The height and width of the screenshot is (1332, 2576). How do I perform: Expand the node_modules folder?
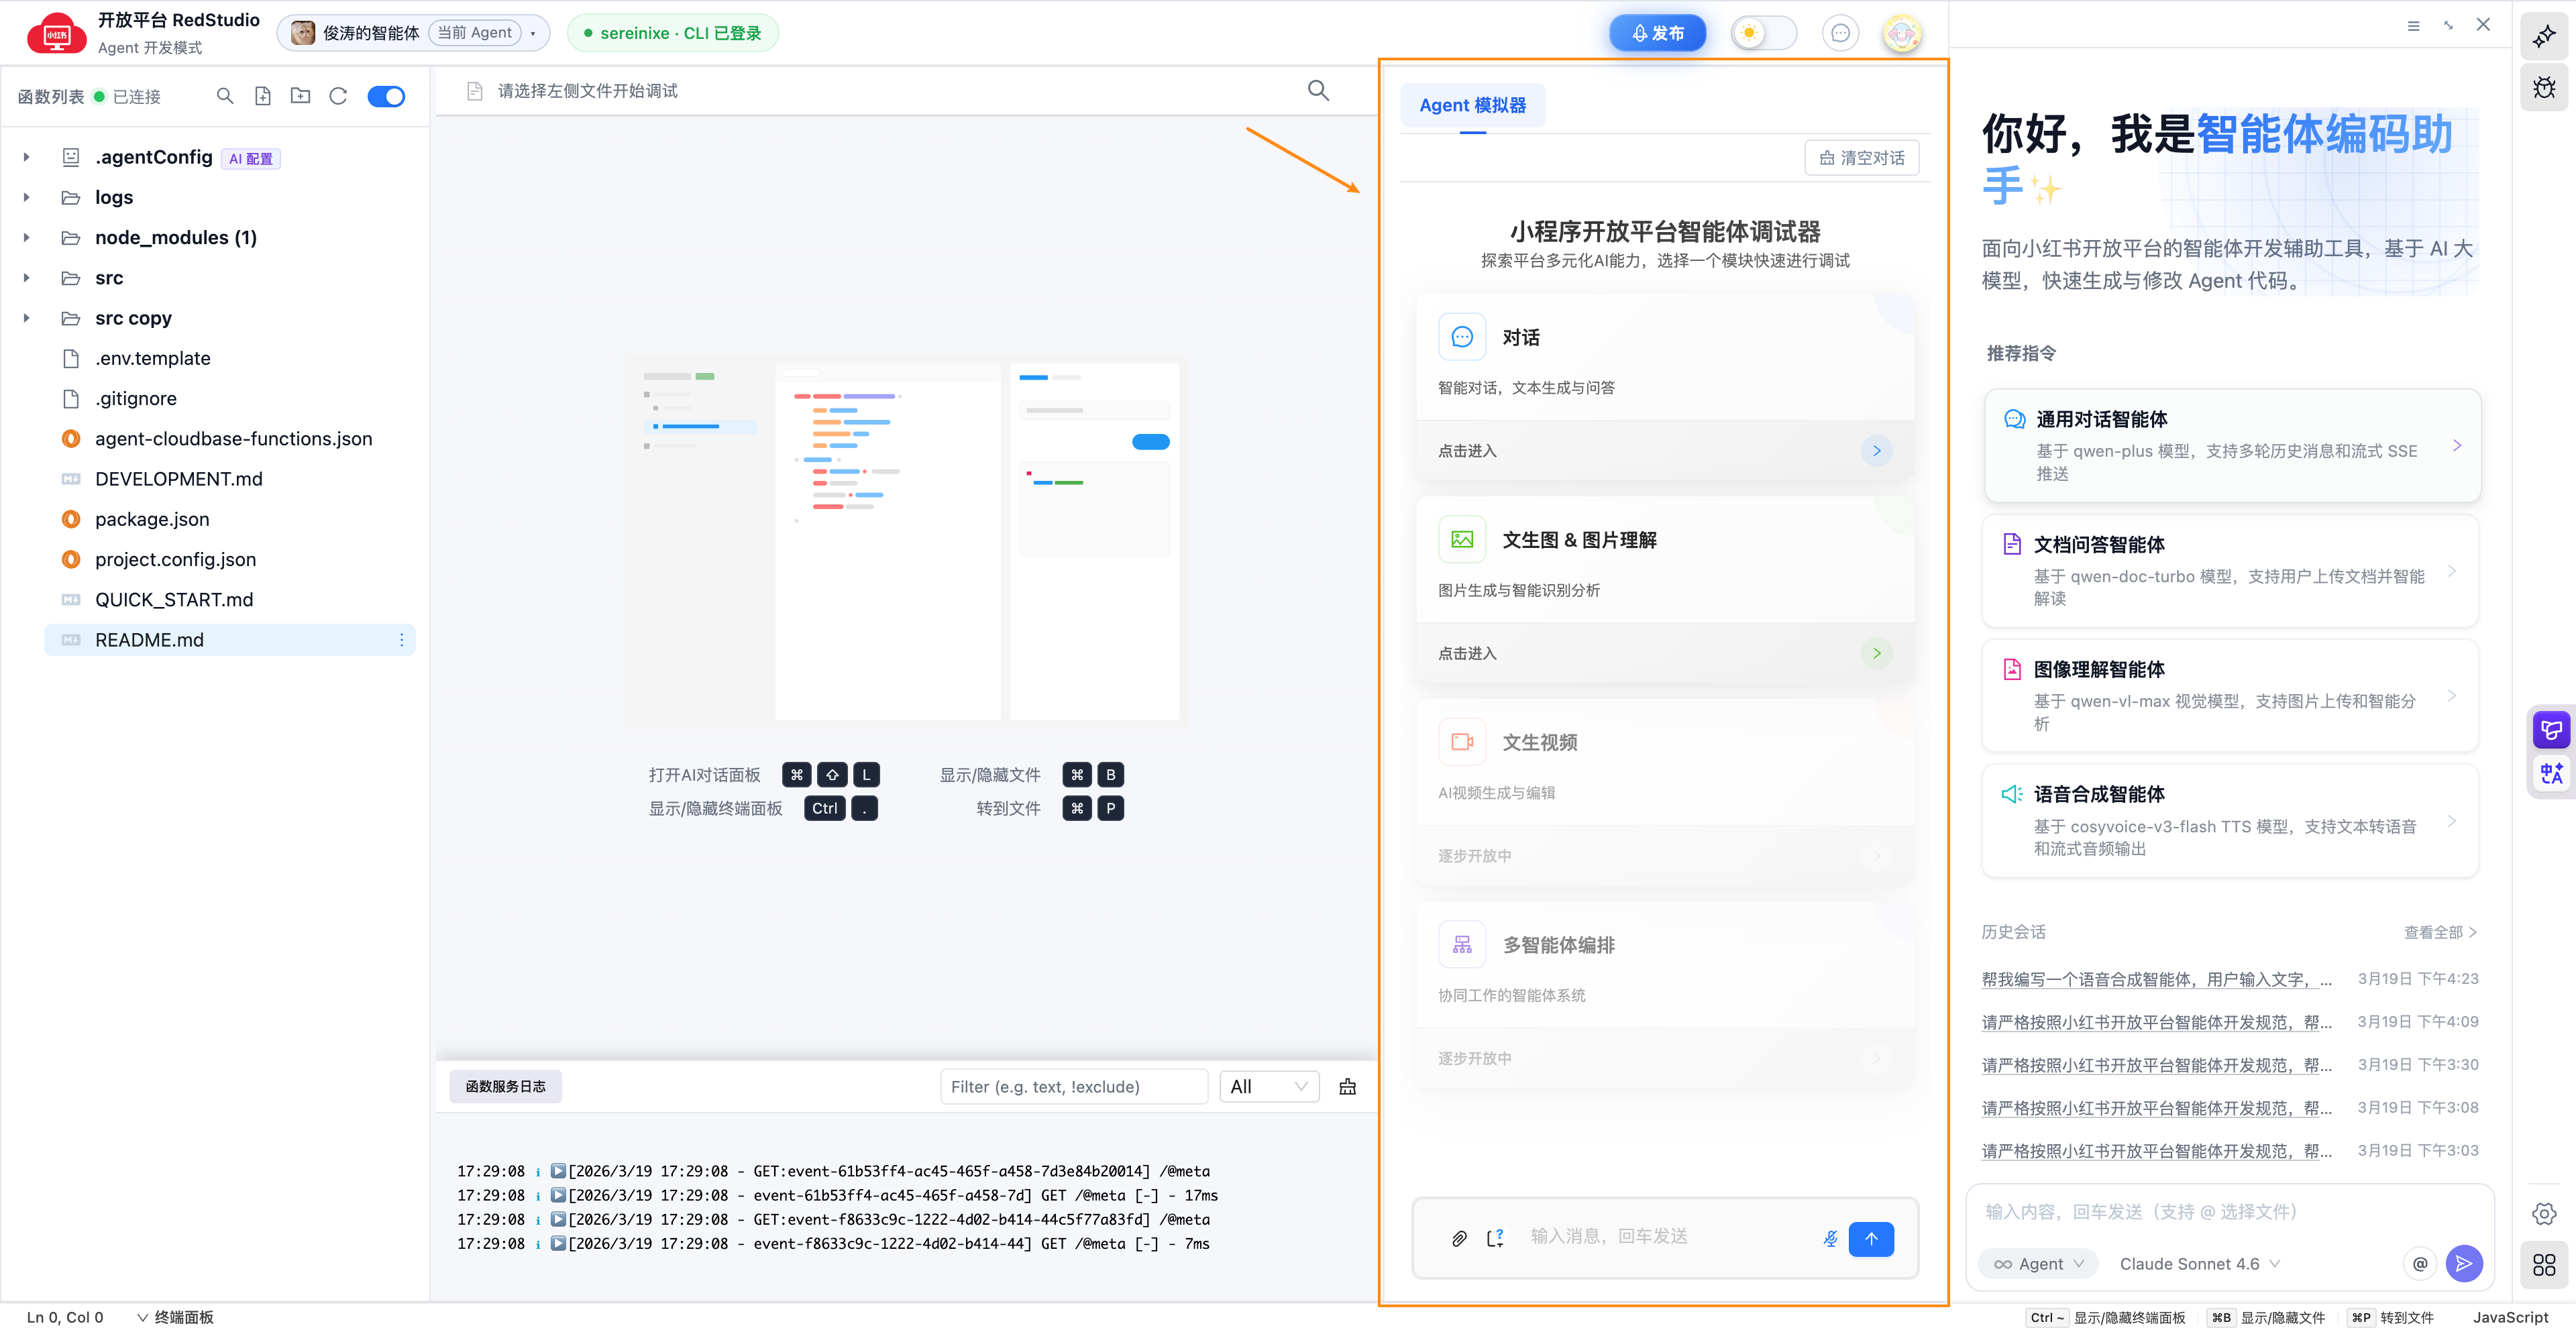pos(27,238)
